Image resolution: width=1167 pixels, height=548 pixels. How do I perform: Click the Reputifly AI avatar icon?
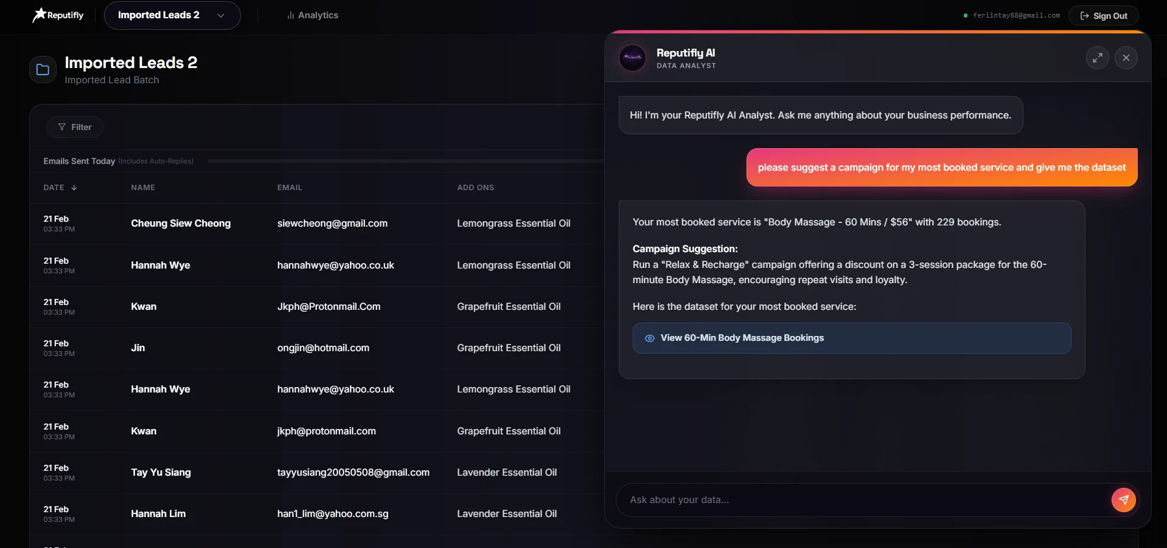pos(632,58)
